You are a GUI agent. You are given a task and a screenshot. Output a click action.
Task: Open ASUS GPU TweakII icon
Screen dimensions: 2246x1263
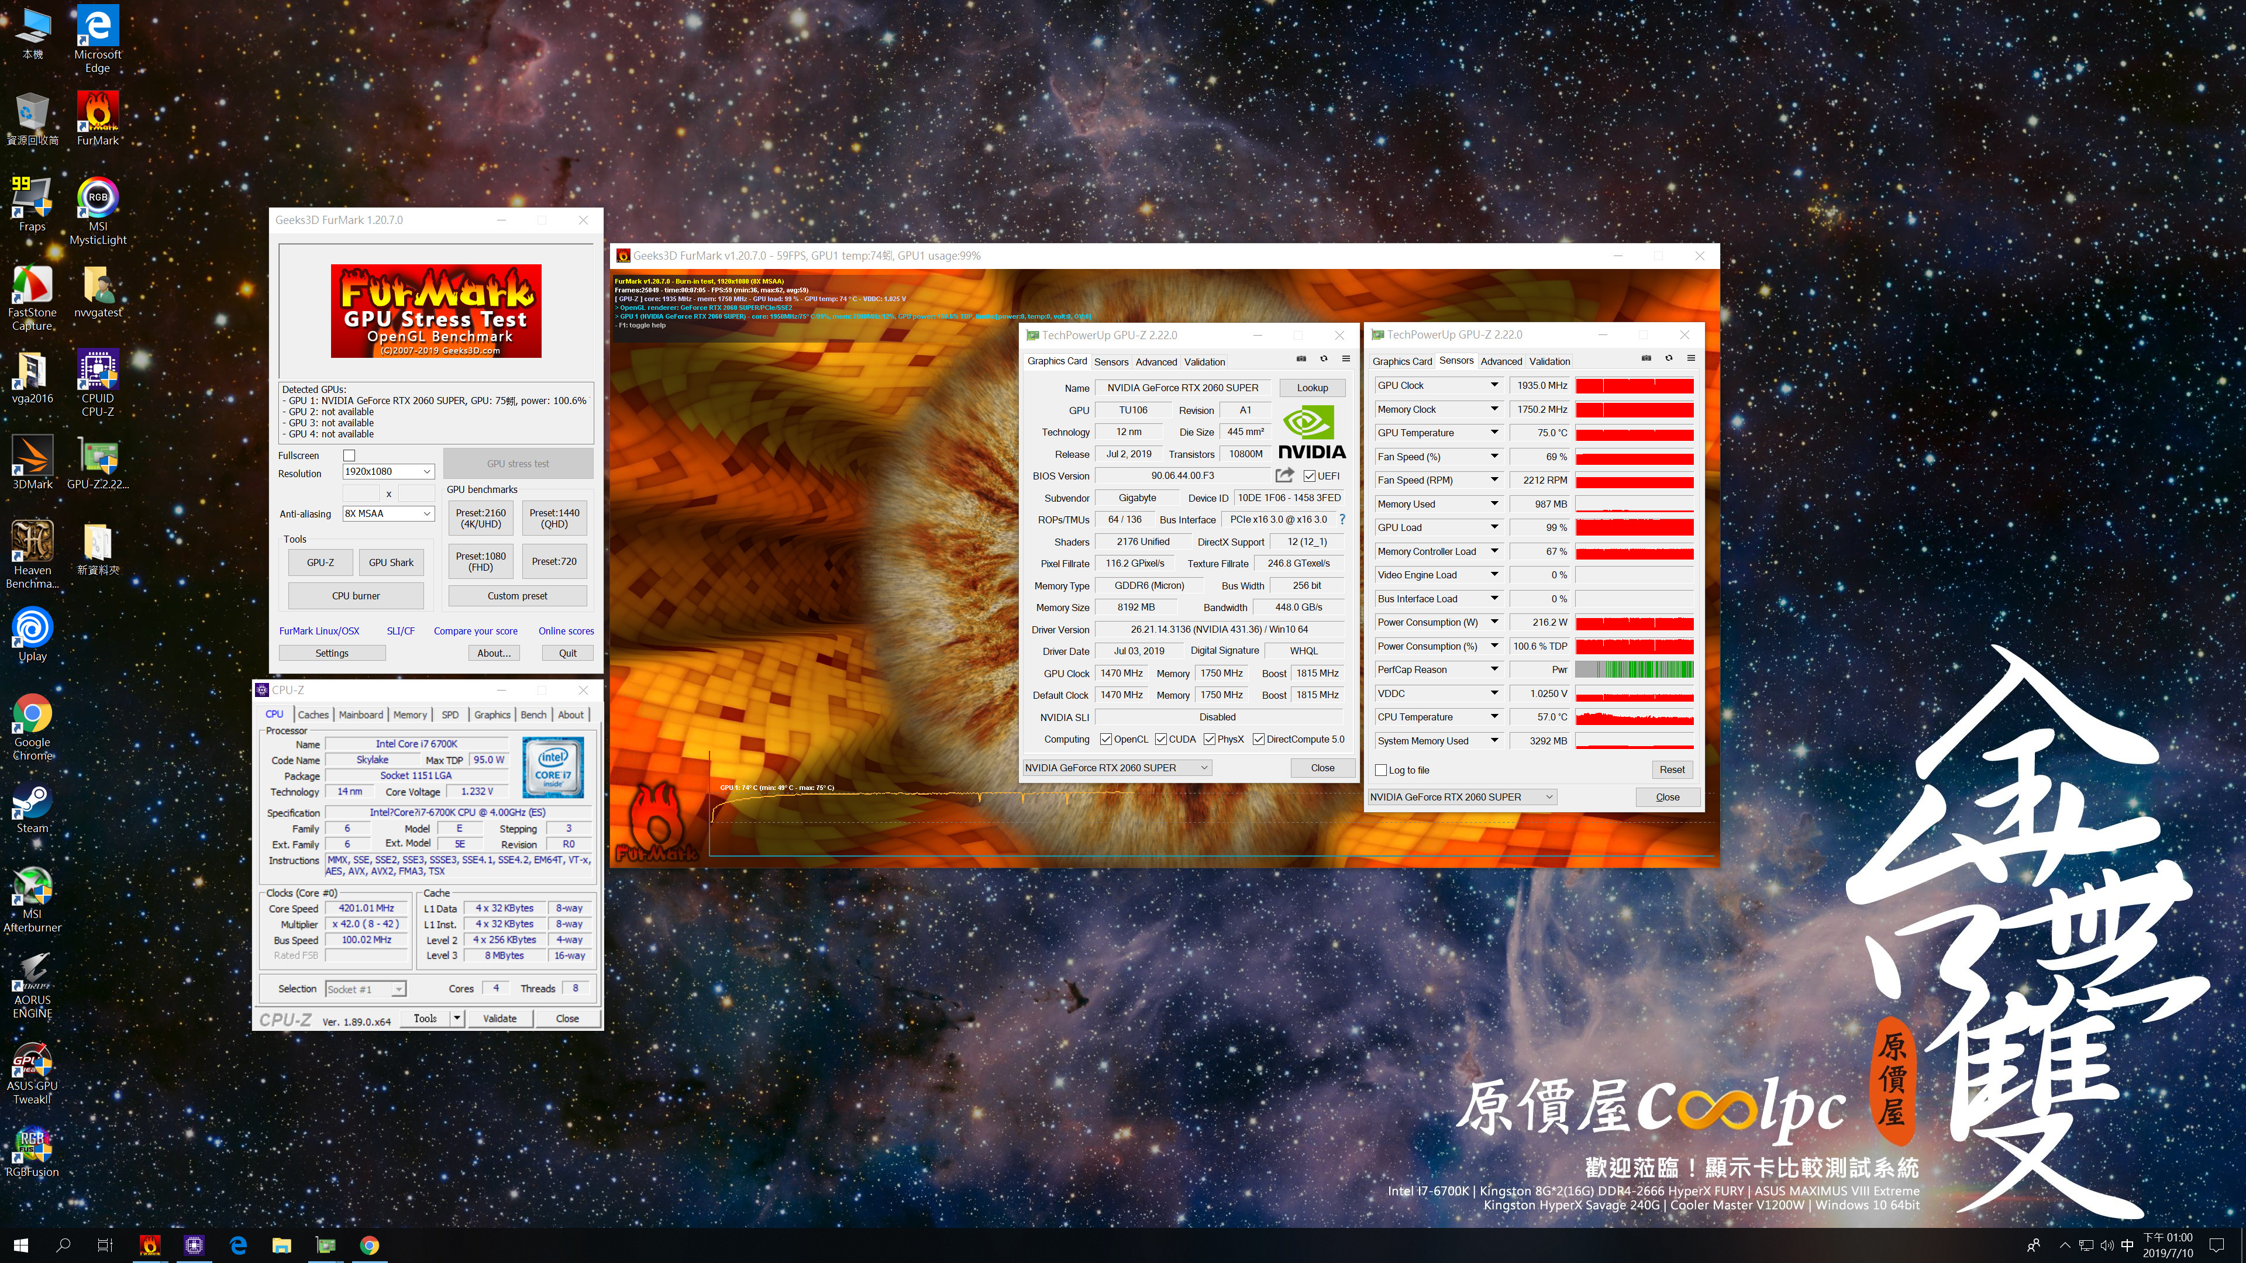pyautogui.click(x=32, y=1072)
